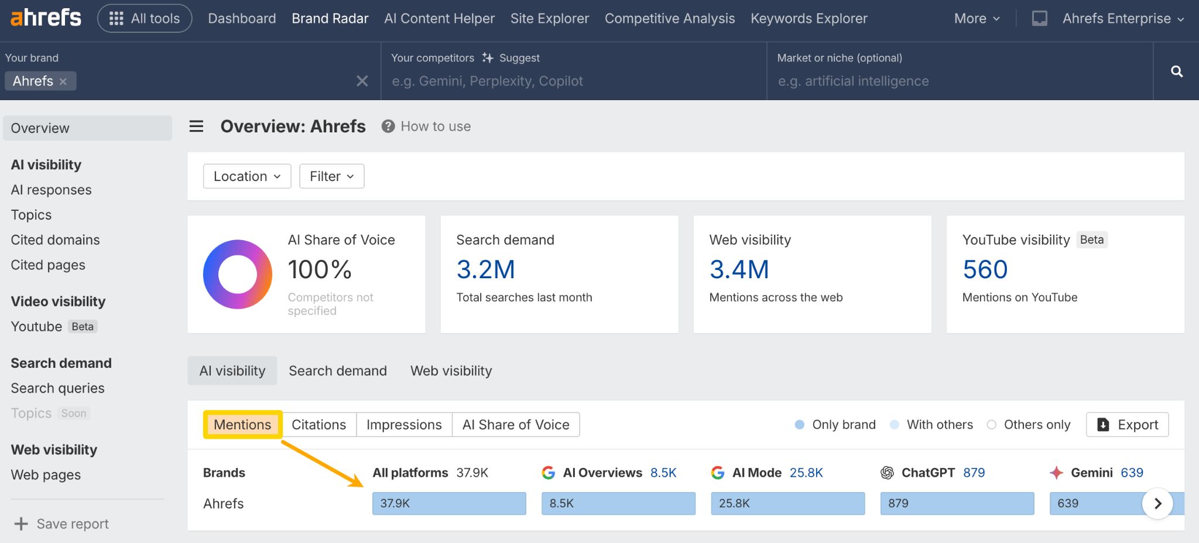
Task: Switch to the Citations tab
Action: [x=318, y=425]
